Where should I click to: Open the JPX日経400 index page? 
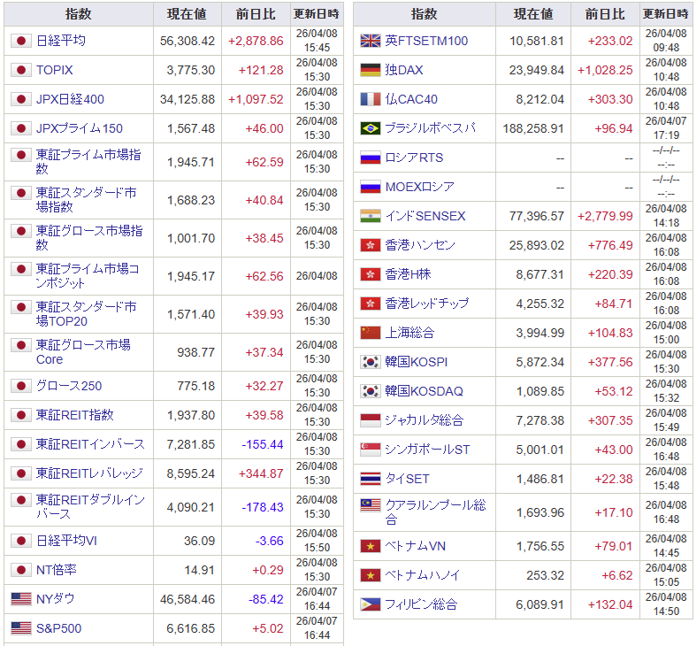point(70,99)
